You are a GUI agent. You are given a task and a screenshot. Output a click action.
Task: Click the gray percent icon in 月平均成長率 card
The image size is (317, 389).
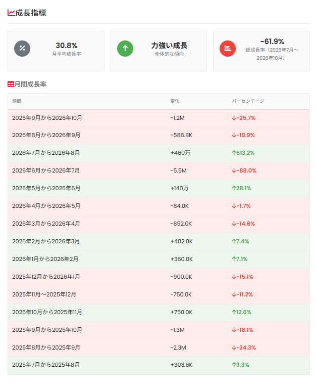pos(22,49)
